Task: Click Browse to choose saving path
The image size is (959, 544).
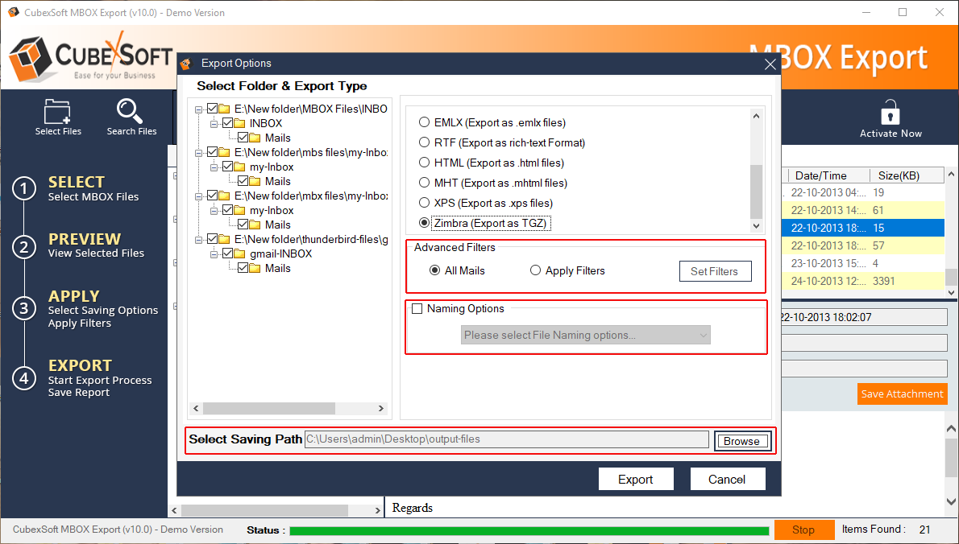Action: pos(741,441)
